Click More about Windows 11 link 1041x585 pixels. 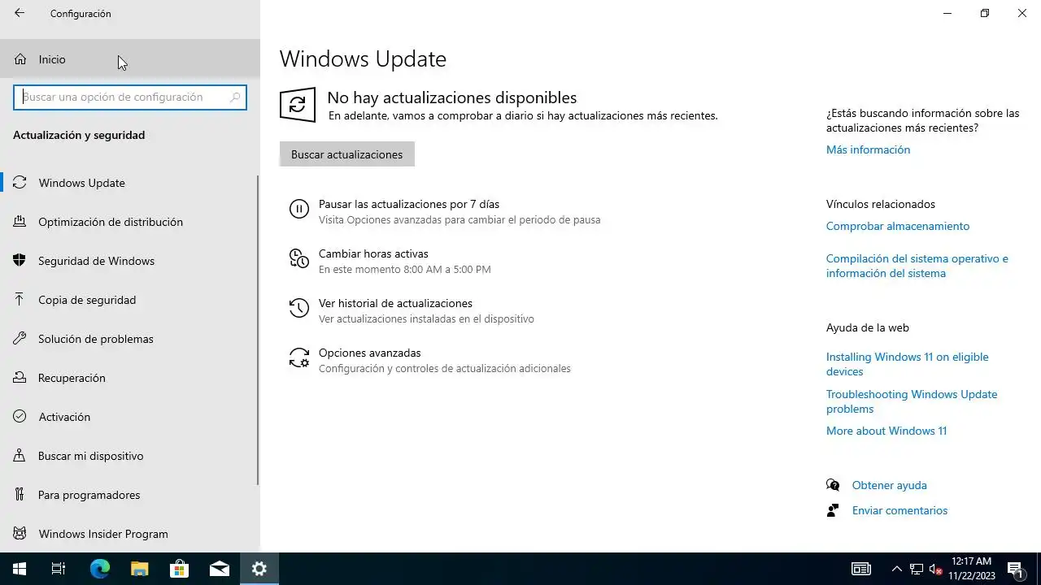886,431
